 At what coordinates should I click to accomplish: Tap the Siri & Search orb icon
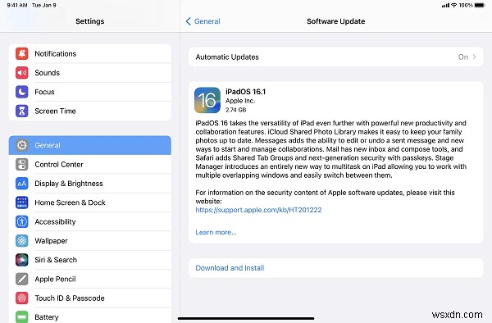point(21,260)
